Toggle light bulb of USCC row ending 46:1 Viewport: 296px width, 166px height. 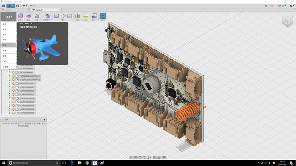click(x=13, y=76)
